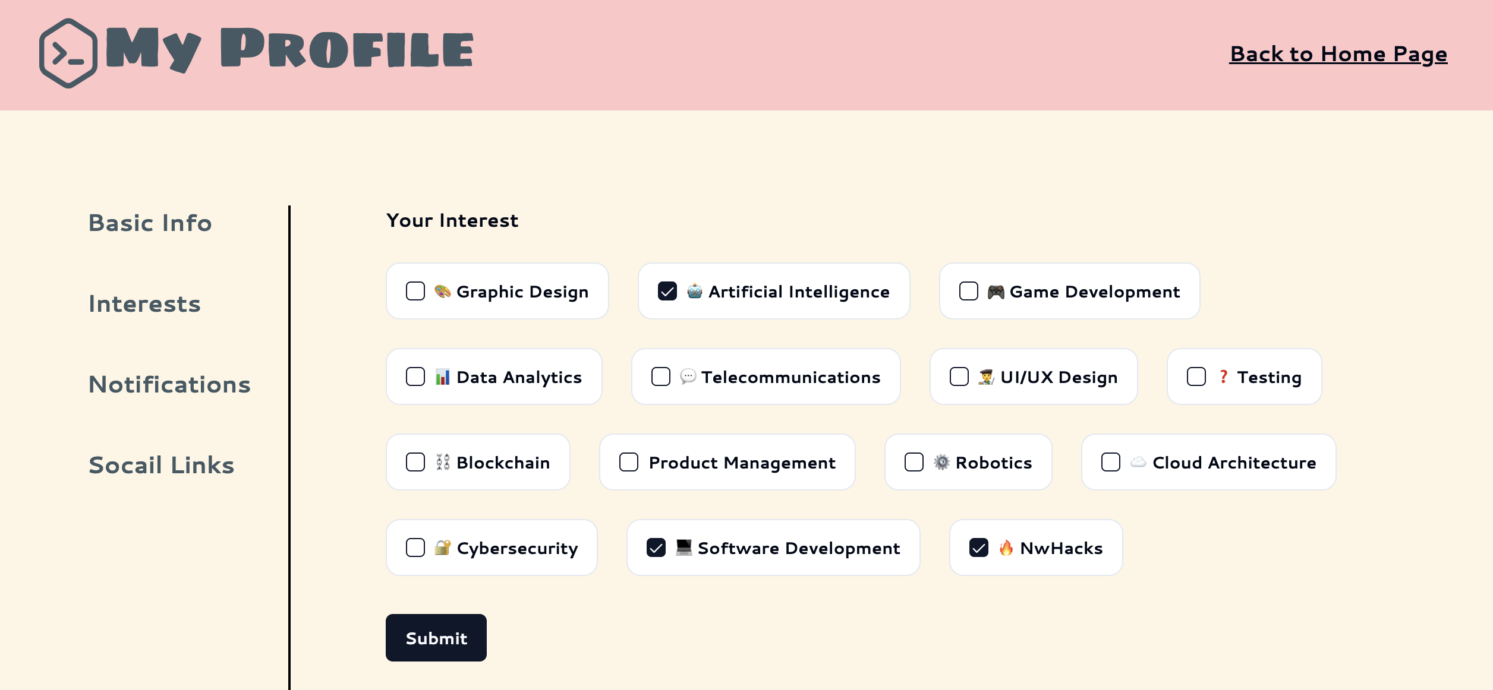Viewport: 1493px width, 690px height.
Task: Disable the Software Development interest
Action: click(x=656, y=547)
